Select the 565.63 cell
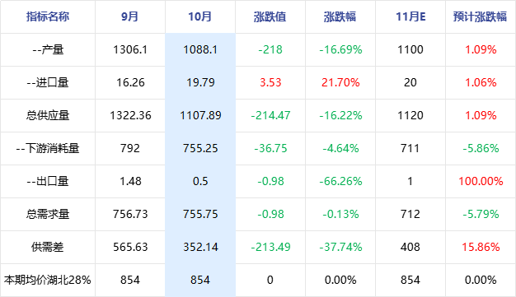The image size is (516, 297). coord(130,247)
